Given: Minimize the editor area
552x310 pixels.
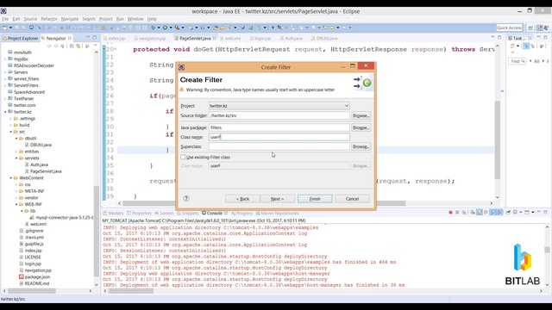Looking at the screenshot, I should click(492, 37).
